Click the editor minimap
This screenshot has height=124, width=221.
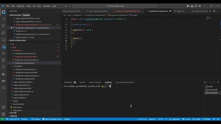[x=209, y=18]
